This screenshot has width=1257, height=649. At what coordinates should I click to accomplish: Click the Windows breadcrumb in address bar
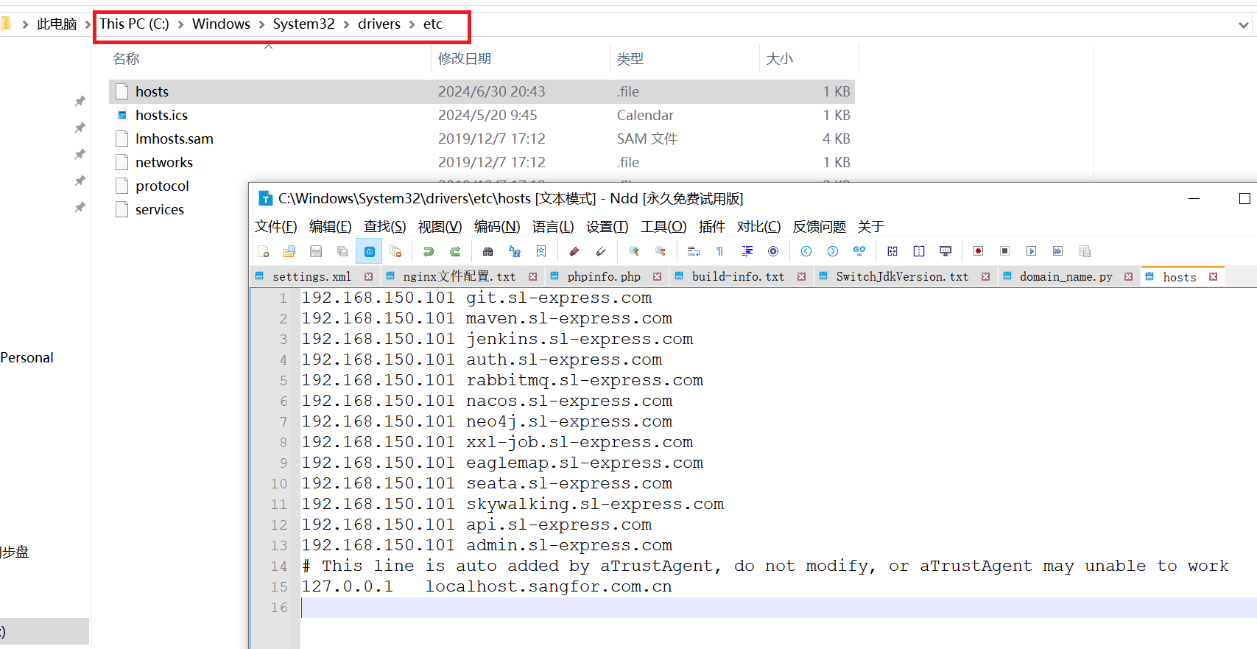[x=222, y=24]
